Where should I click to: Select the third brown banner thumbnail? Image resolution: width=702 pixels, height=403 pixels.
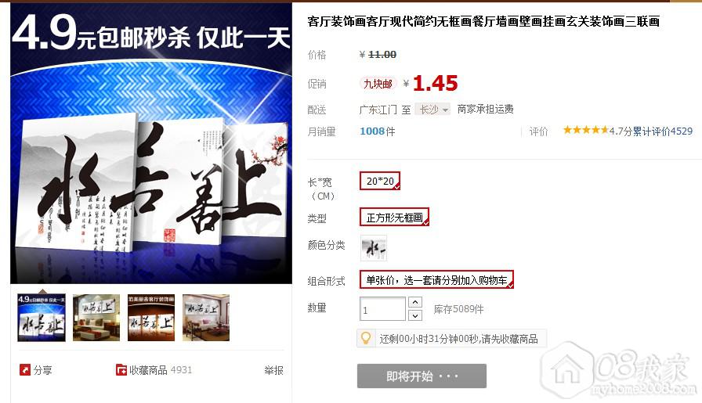coord(151,318)
